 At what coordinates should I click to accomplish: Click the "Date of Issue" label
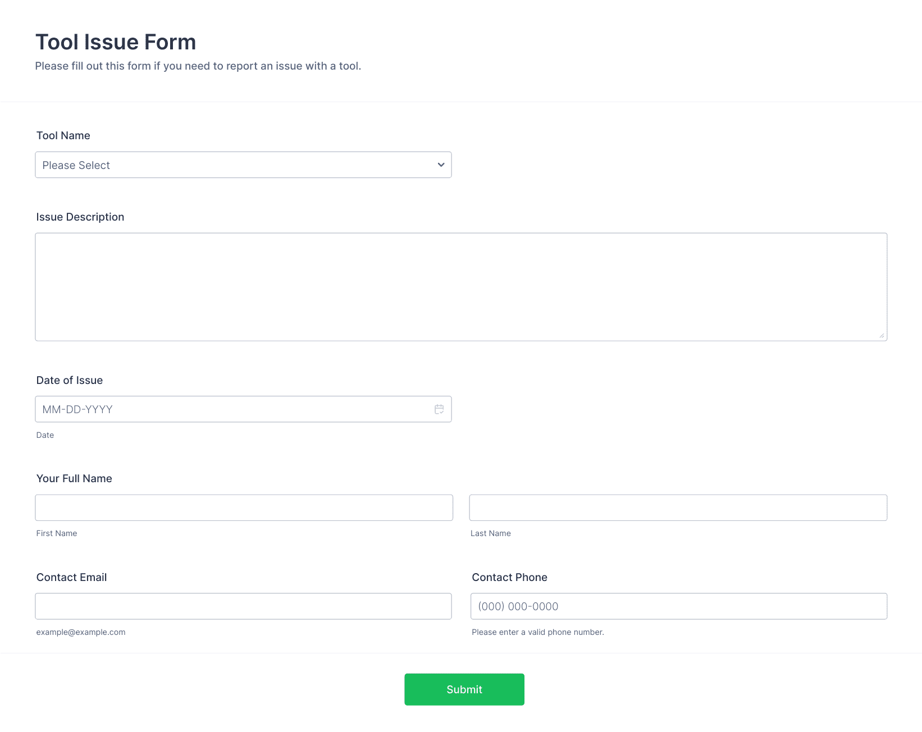(x=70, y=380)
